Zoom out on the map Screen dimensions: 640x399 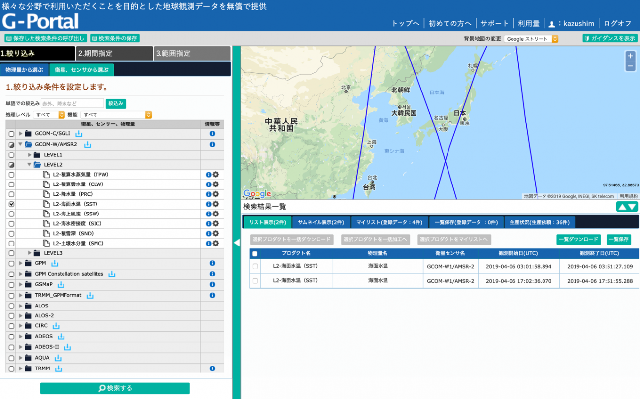pos(630,66)
